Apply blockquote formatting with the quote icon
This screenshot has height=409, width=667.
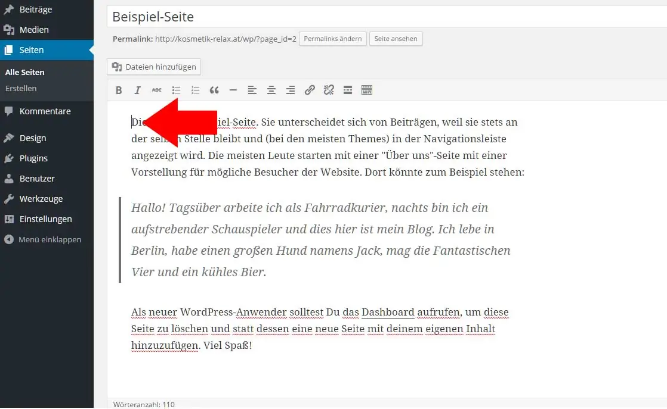tap(214, 90)
